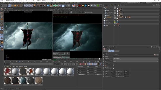Image resolution: width=161 pixels, height=90 pixels.
Task: Click the Camera object icon
Action: coord(66,6)
